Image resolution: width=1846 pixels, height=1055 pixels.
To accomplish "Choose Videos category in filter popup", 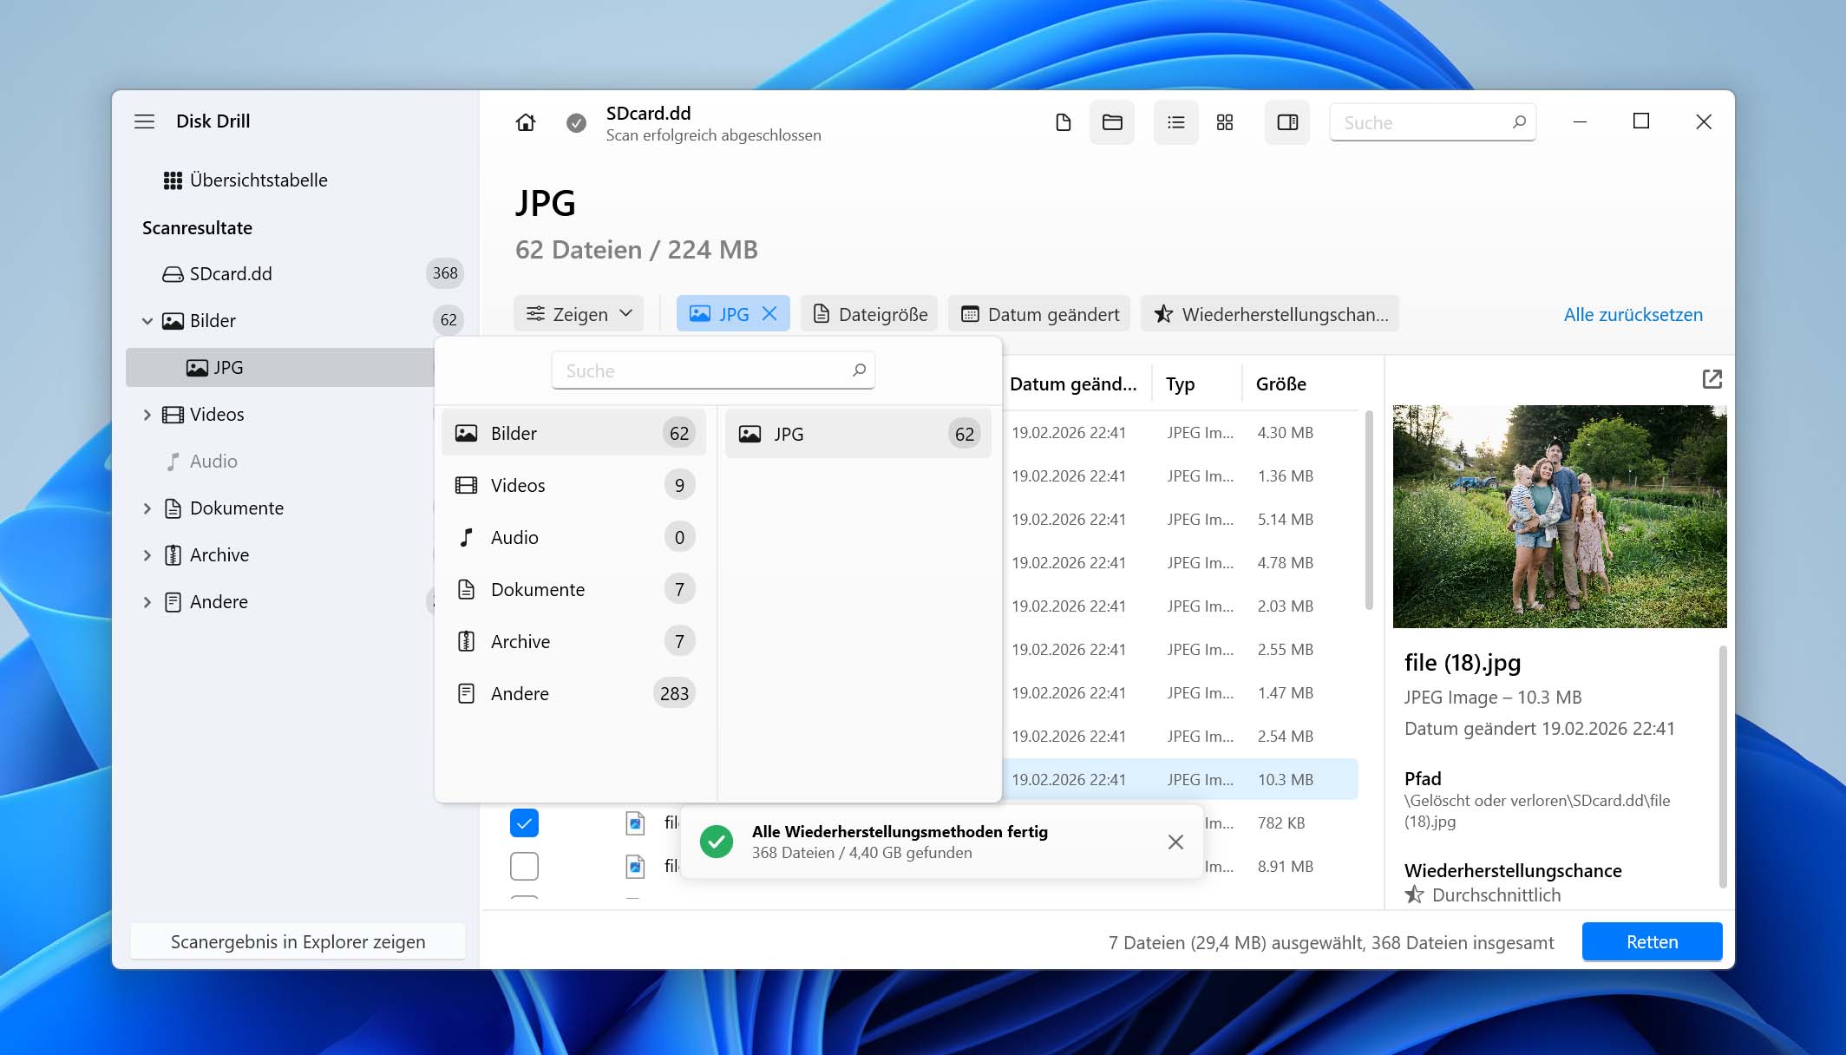I will tap(573, 485).
